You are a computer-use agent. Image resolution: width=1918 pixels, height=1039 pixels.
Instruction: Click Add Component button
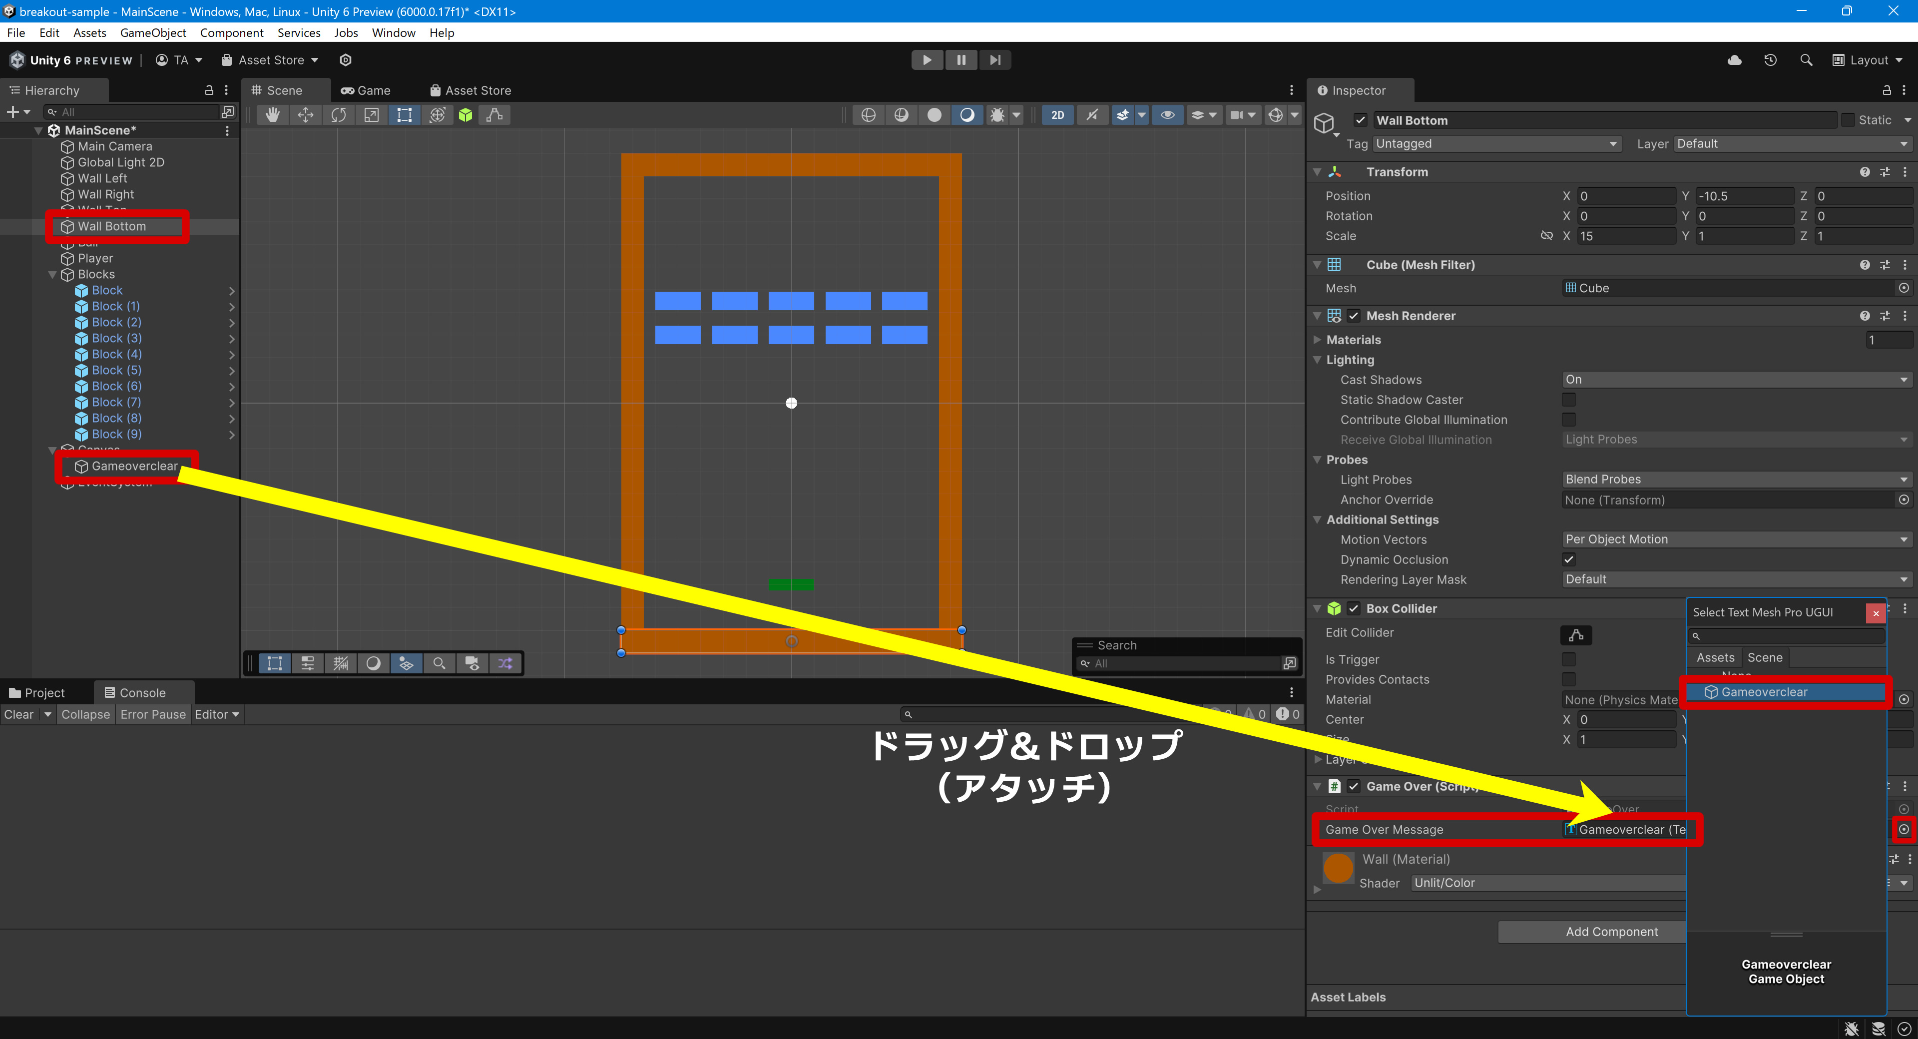(x=1592, y=932)
